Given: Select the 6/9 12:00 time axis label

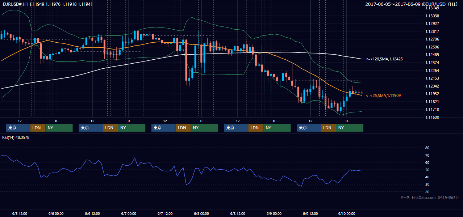Looking at the screenshot, I should (x=310, y=214).
